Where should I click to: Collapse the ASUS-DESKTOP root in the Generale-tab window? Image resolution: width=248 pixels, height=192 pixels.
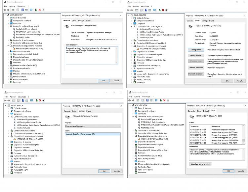[5, 15]
